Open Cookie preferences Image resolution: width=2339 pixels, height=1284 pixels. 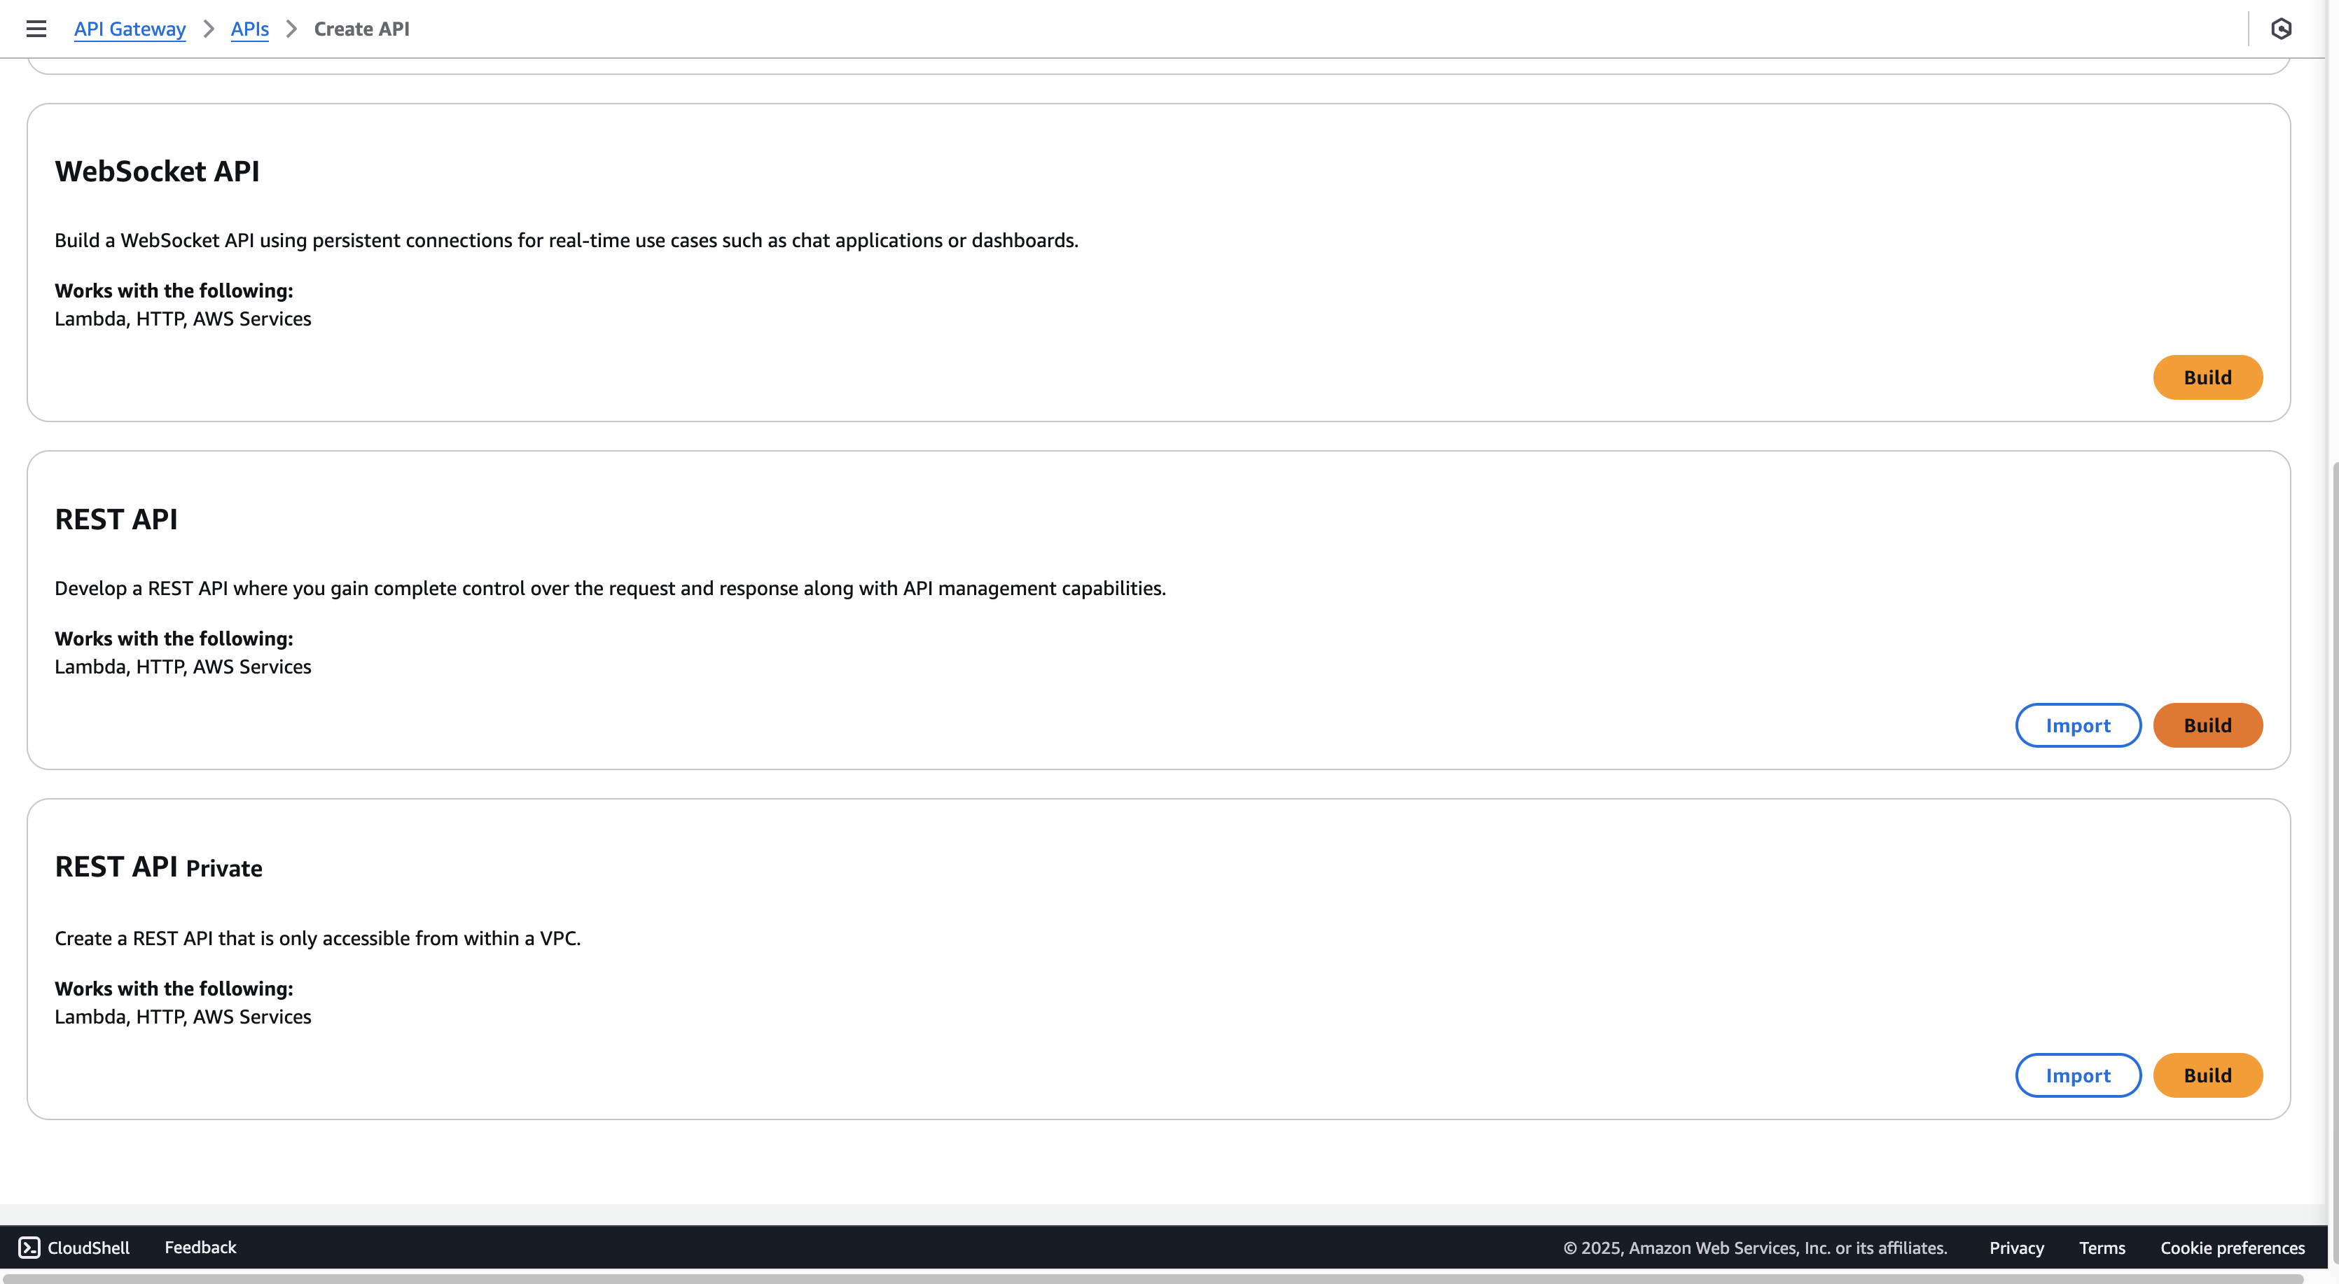[x=2233, y=1248]
